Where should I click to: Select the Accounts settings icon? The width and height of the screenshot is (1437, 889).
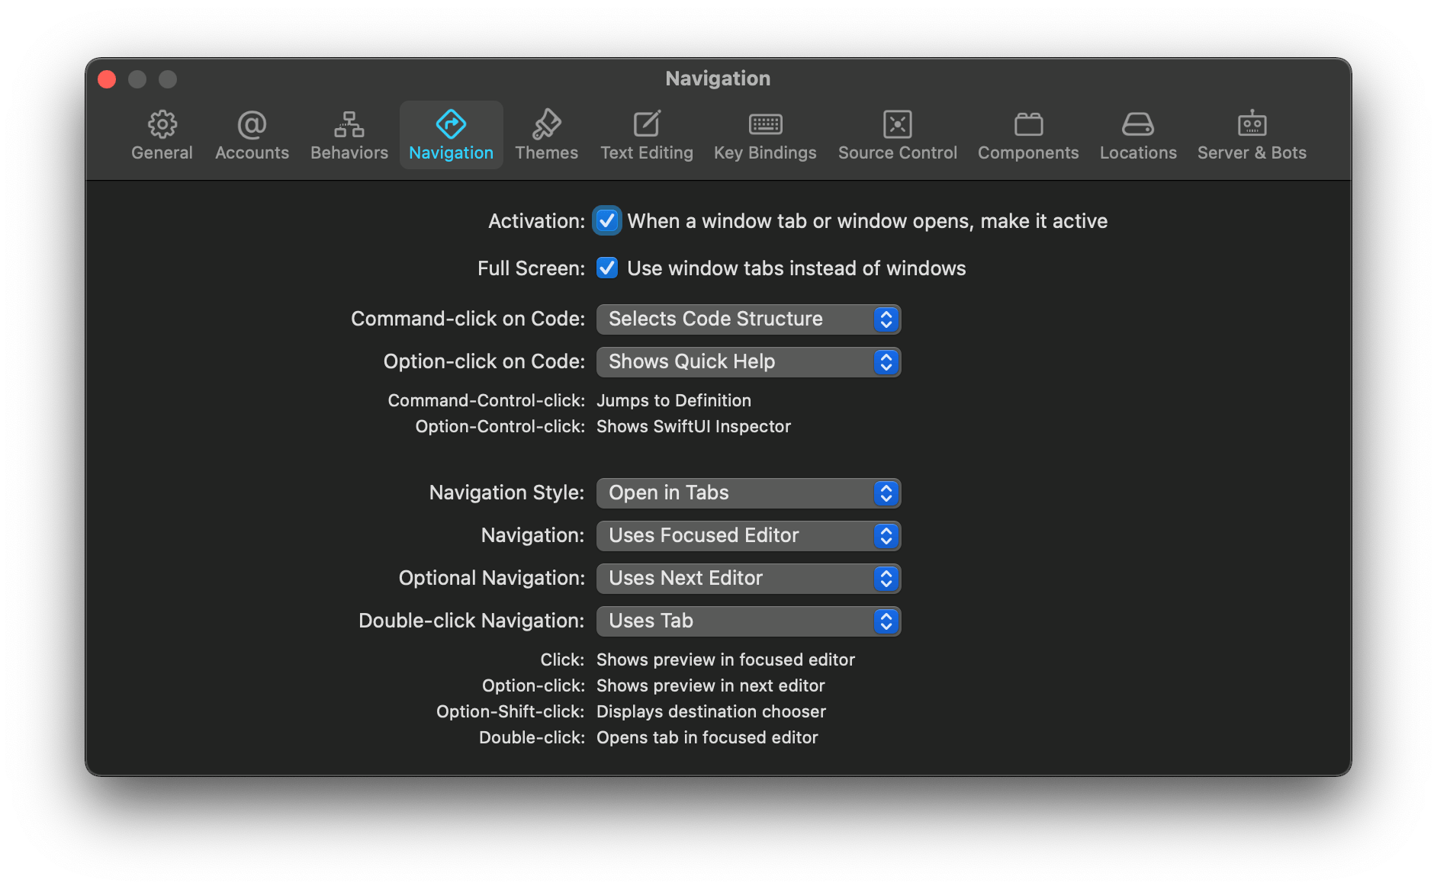[x=251, y=133]
